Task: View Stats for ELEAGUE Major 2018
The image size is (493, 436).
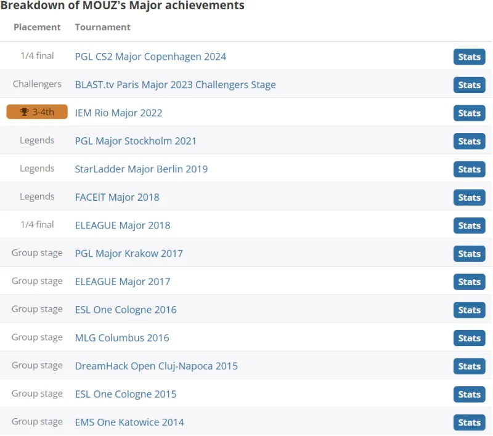Action: pyautogui.click(x=469, y=225)
